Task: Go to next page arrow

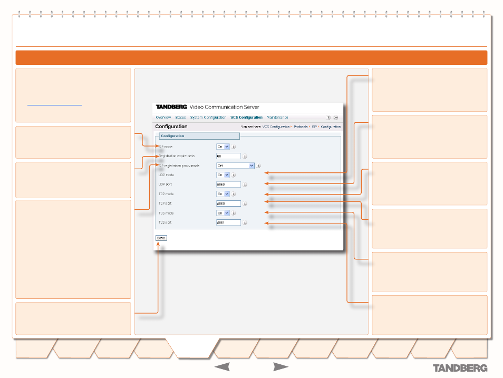Action: 281,367
